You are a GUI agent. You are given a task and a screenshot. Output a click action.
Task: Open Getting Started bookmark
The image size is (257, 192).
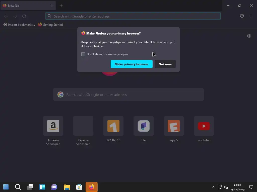pyautogui.click(x=50, y=25)
